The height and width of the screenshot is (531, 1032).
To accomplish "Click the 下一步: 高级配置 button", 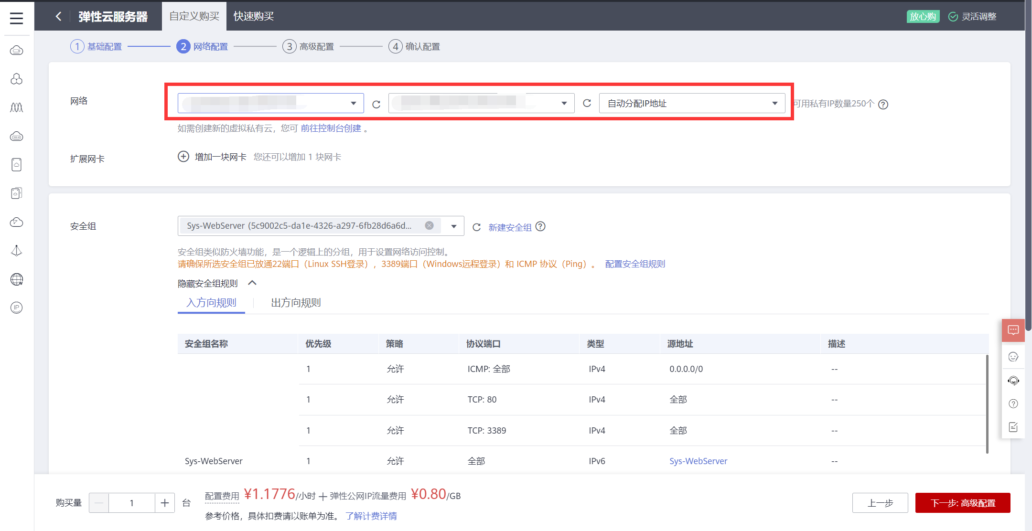I will tap(963, 503).
